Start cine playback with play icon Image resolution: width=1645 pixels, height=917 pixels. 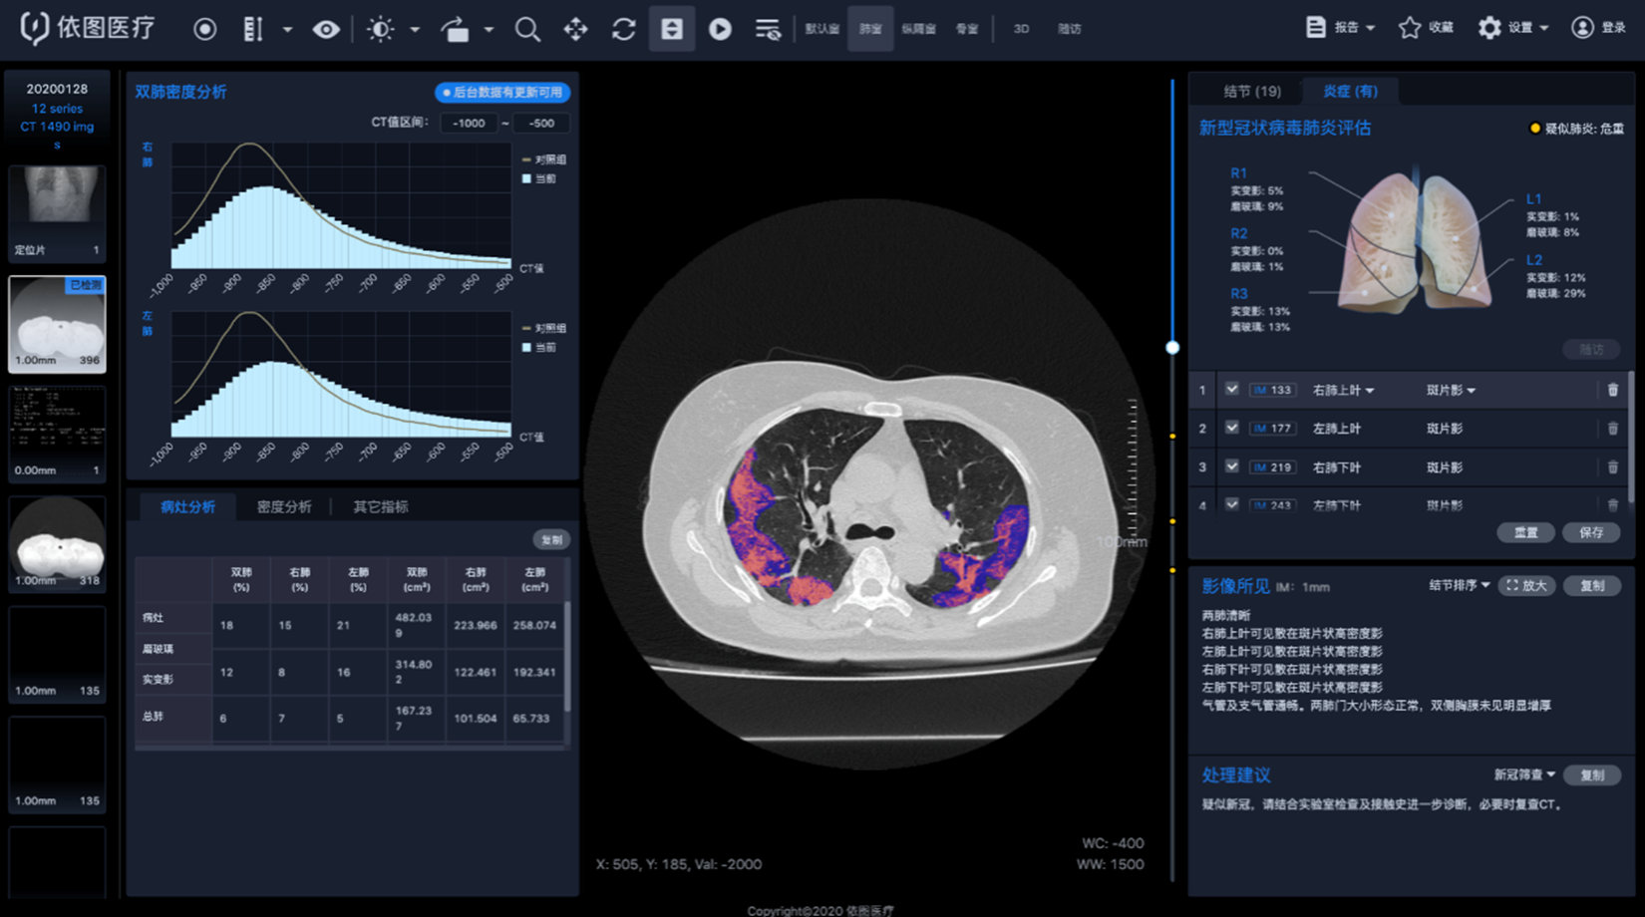click(720, 30)
